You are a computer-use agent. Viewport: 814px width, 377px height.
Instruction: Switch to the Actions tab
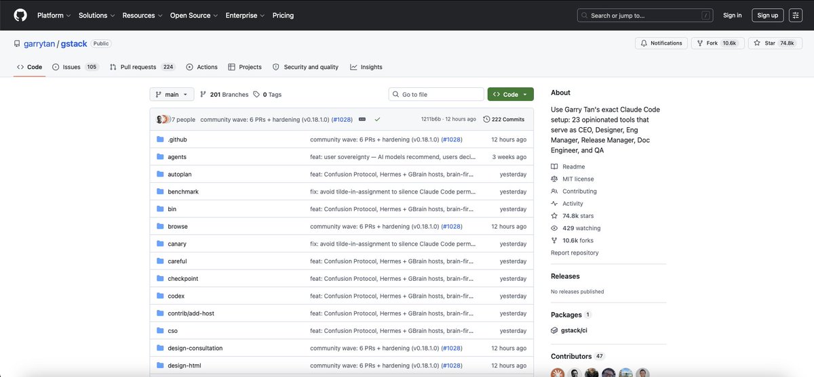tap(201, 67)
